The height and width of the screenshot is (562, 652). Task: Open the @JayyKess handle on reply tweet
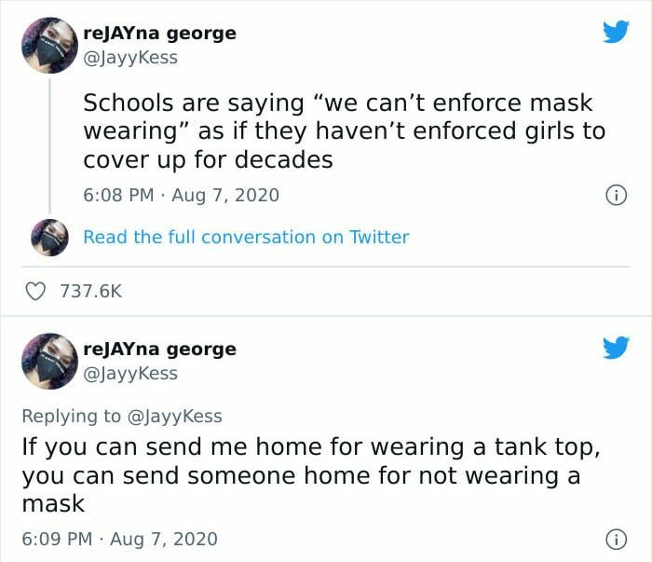click(x=129, y=374)
